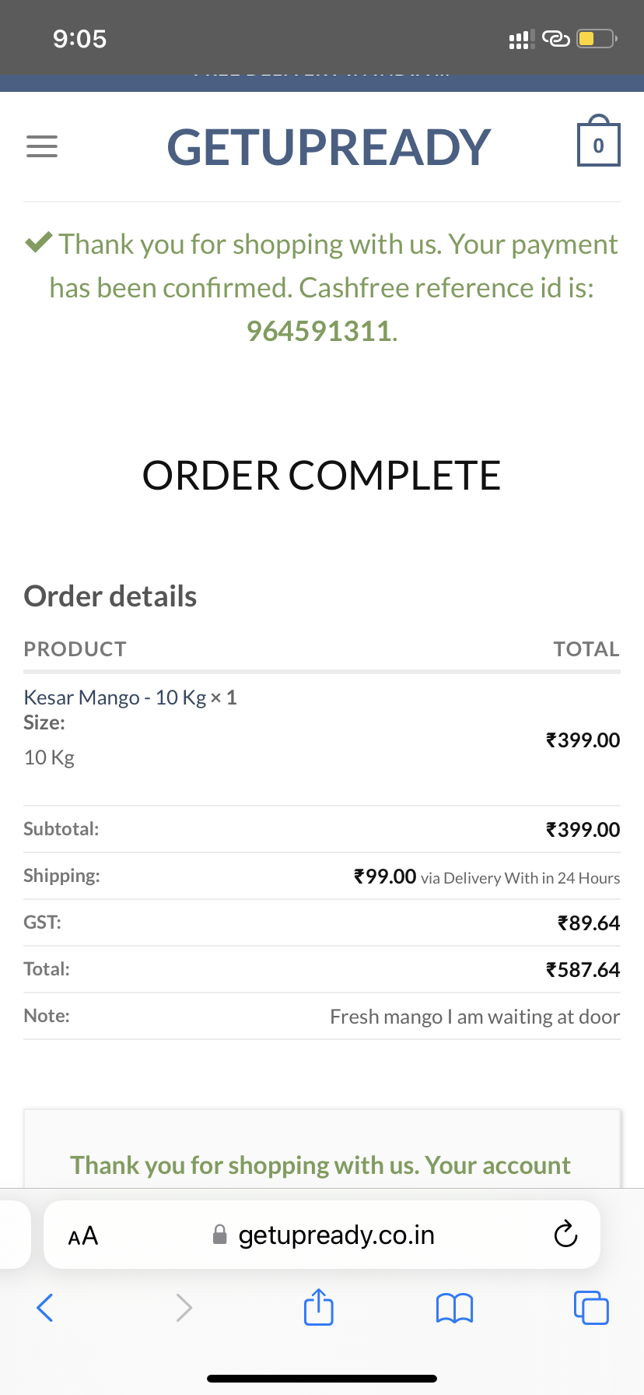Go back with the browser back arrow
The width and height of the screenshot is (644, 1395).
point(45,1308)
